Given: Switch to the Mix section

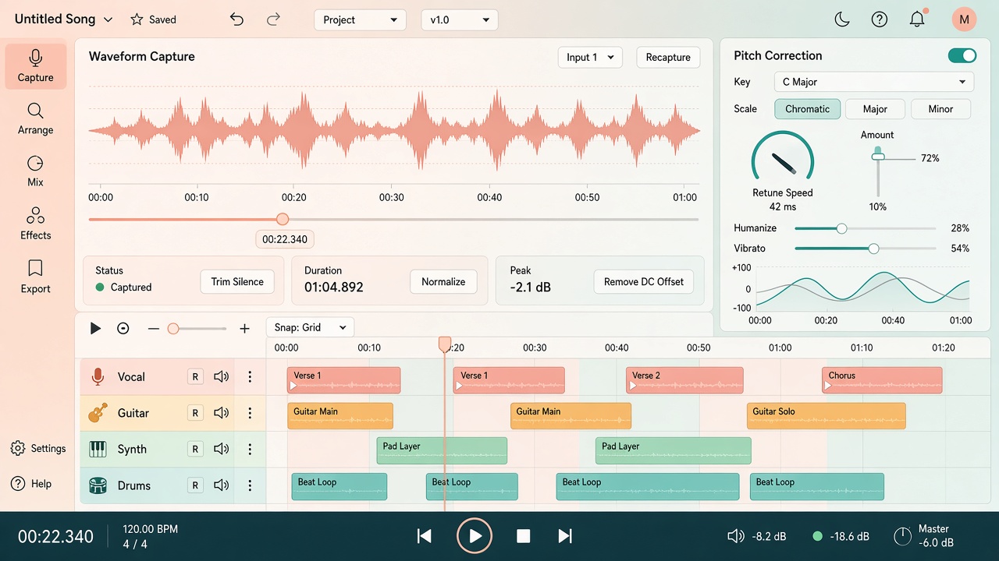Looking at the screenshot, I should 36,171.
